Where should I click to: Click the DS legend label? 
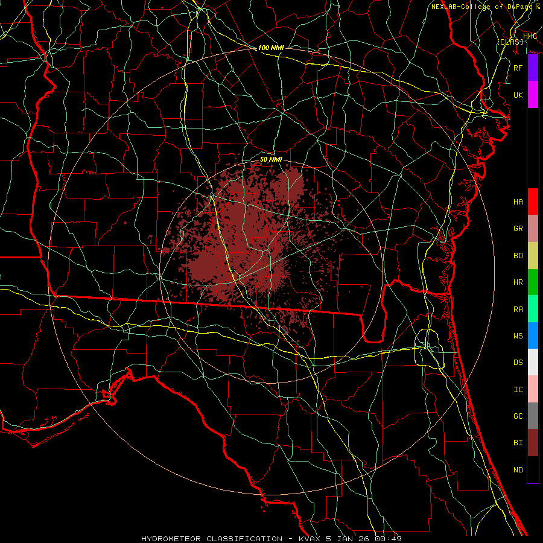point(518,363)
